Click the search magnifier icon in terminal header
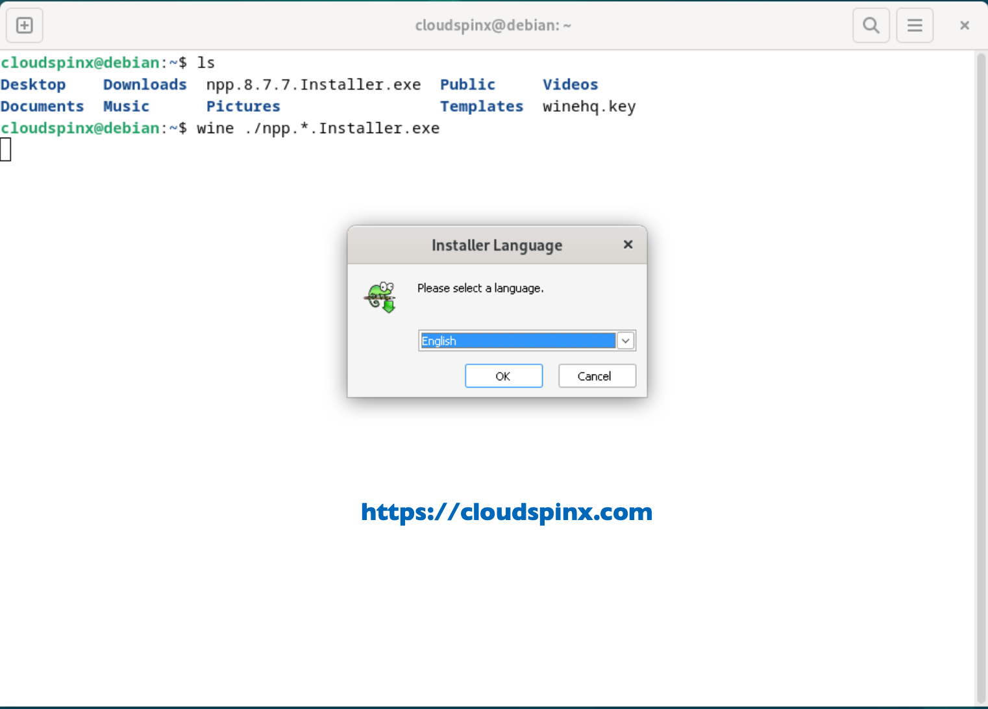 [871, 25]
